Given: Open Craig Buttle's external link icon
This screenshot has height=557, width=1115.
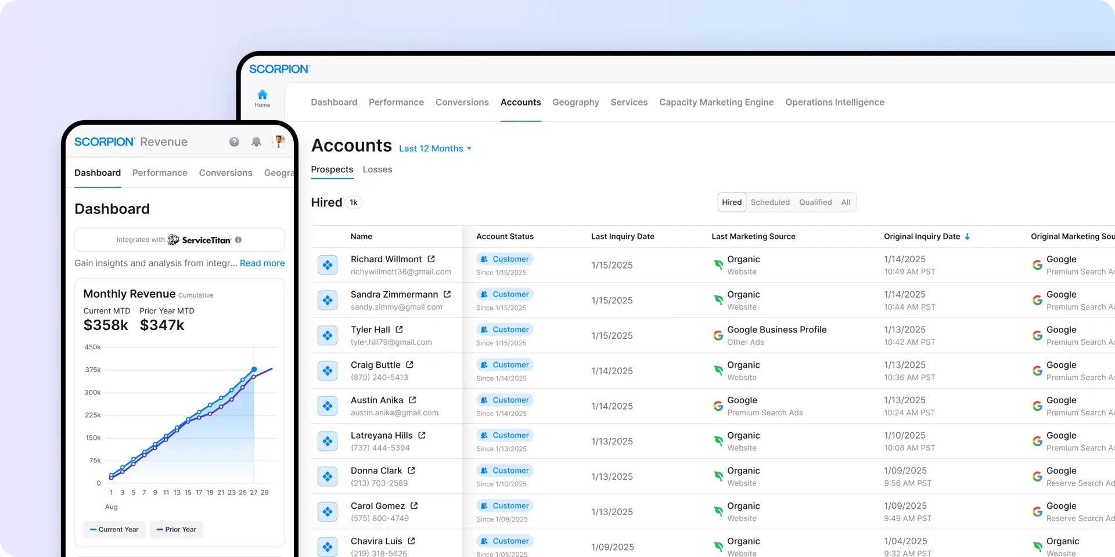Looking at the screenshot, I should point(410,365).
